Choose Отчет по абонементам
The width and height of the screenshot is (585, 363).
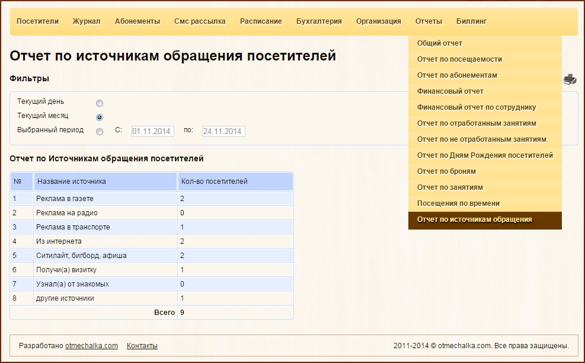(x=485, y=75)
